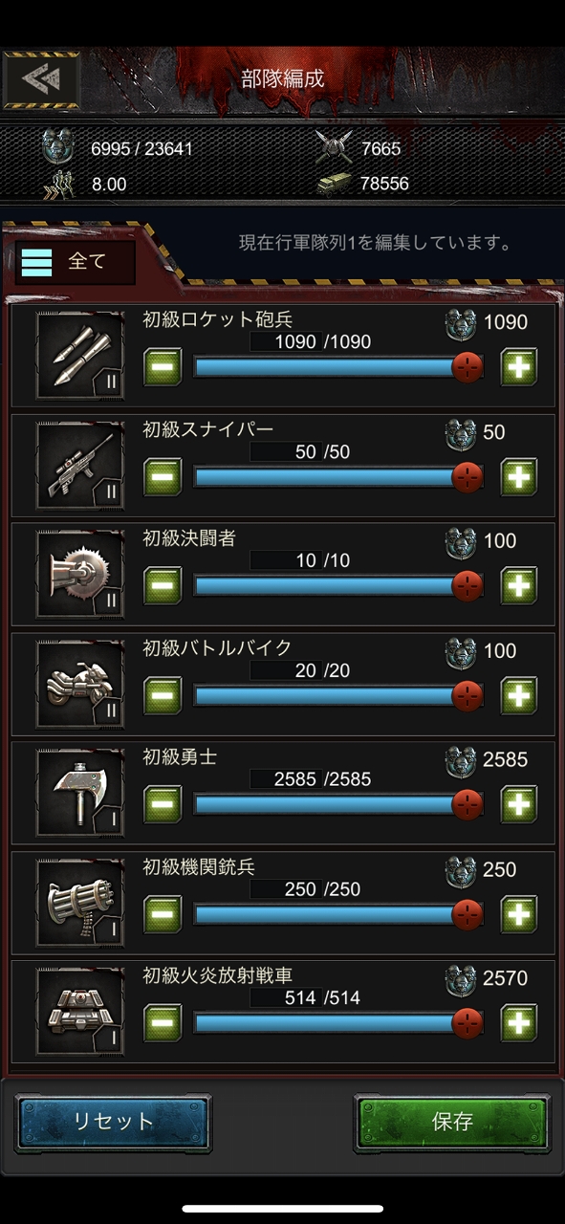Tap the 初級機関銃兵 gatling gun icon
This screenshot has height=1224, width=565.
[x=80, y=902]
